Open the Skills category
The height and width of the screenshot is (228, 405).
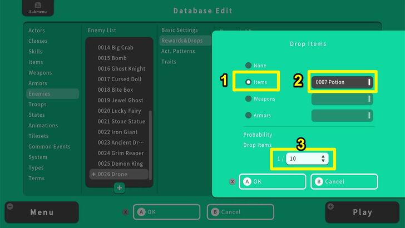point(36,51)
